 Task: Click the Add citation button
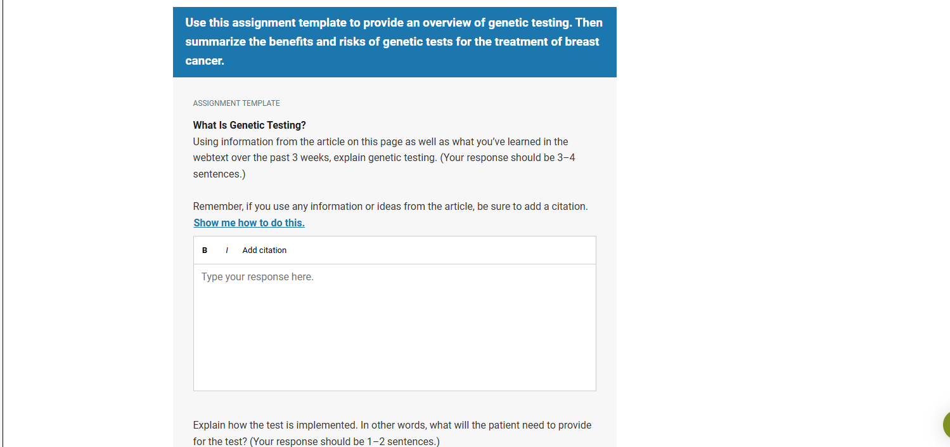[x=264, y=250]
